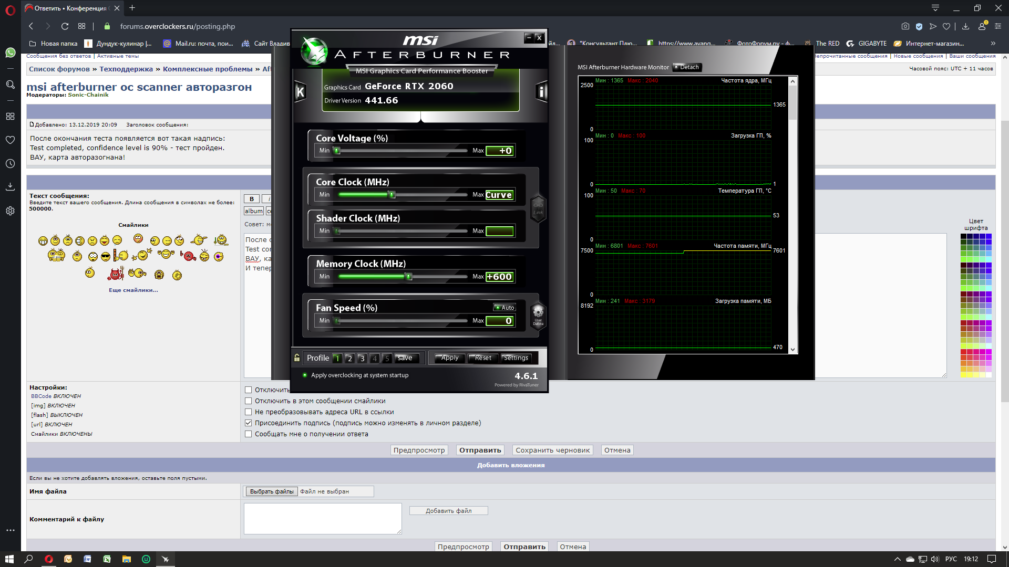Enable Apply overclocking at system startup
Viewport: 1009px width, 567px height.
(305, 375)
